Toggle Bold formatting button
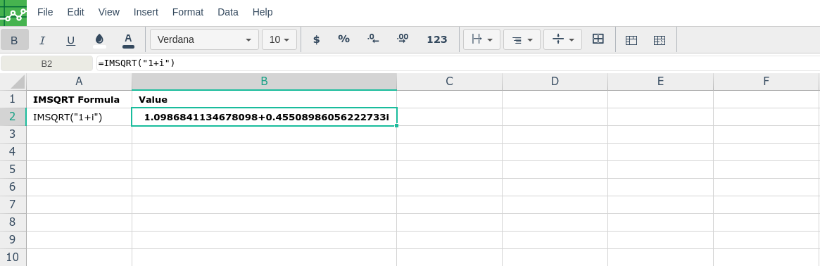Screen dimensions: 820x266 click(x=14, y=39)
